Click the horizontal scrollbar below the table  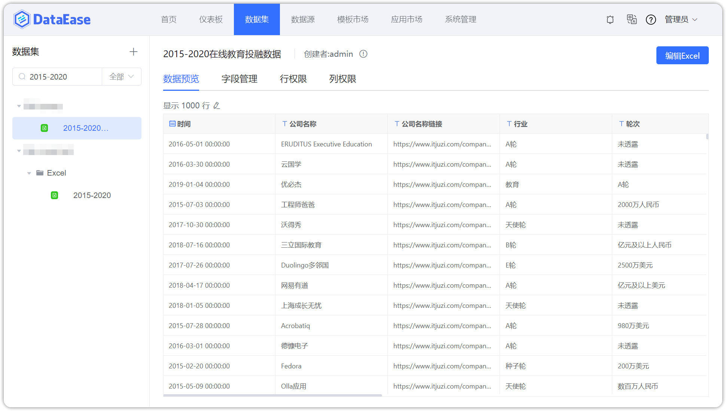273,395
